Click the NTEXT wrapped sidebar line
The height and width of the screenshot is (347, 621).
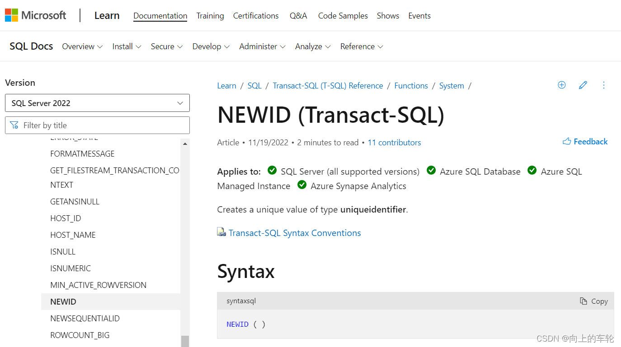pos(61,185)
